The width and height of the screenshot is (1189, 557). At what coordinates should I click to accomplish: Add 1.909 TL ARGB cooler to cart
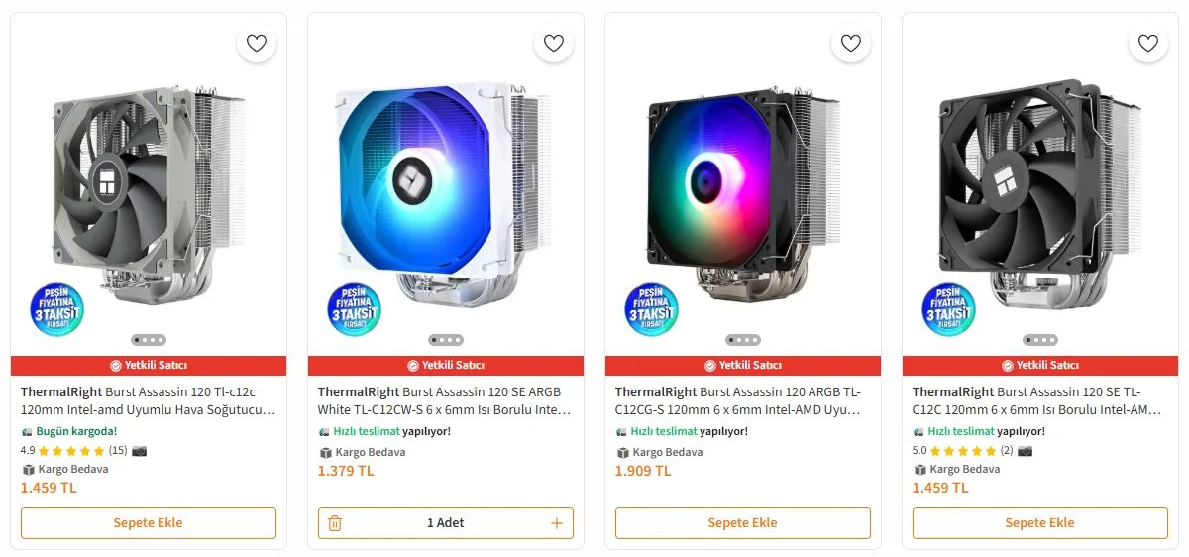pyautogui.click(x=742, y=523)
